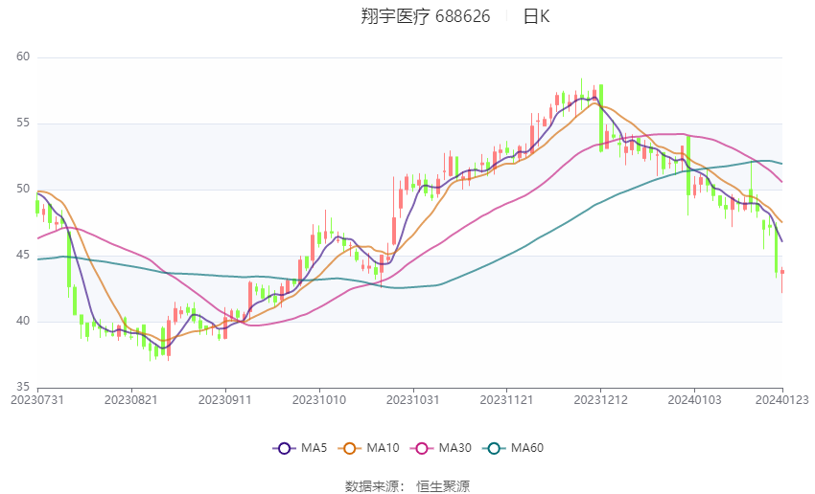Toggle the MA30 pink legend marker
The image size is (815, 494).
click(422, 448)
